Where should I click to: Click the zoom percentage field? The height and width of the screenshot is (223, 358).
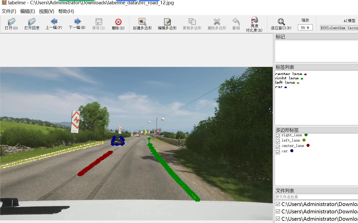click(305, 28)
